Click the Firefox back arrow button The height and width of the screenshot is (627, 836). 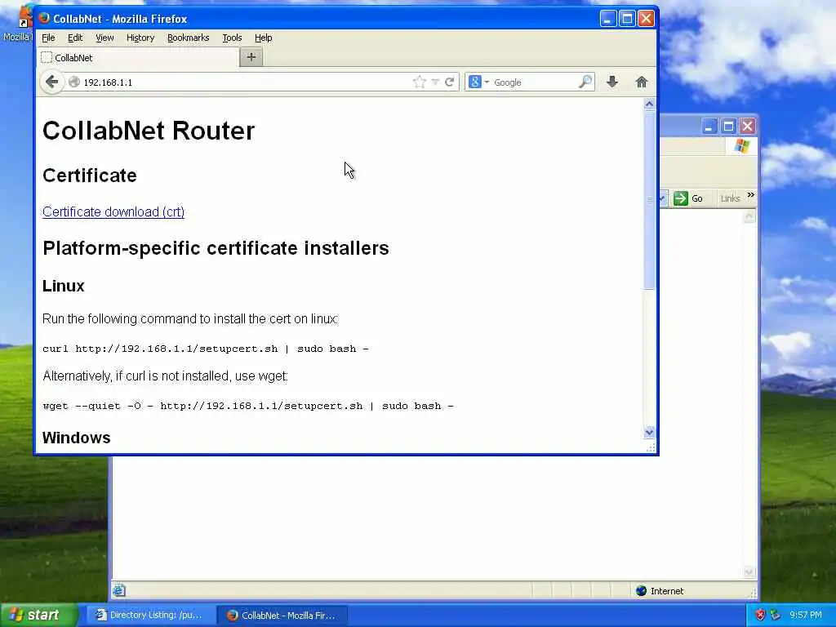click(51, 82)
